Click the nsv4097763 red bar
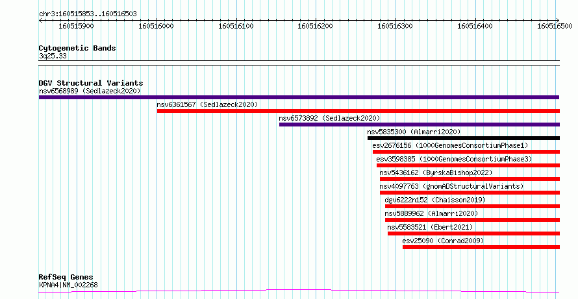The image size is (578, 299). tap(470, 193)
